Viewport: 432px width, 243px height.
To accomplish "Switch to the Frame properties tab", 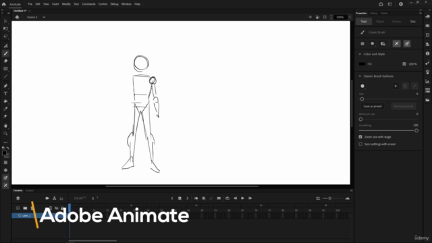I will click(396, 22).
